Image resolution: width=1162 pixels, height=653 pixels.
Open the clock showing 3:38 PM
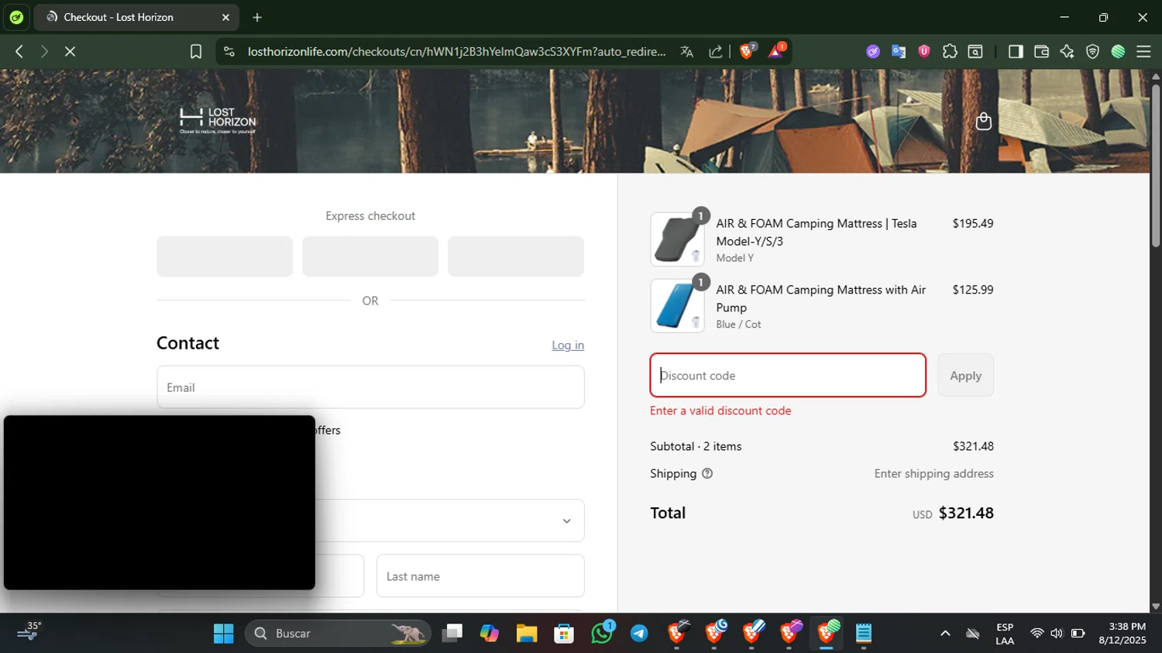click(x=1122, y=634)
